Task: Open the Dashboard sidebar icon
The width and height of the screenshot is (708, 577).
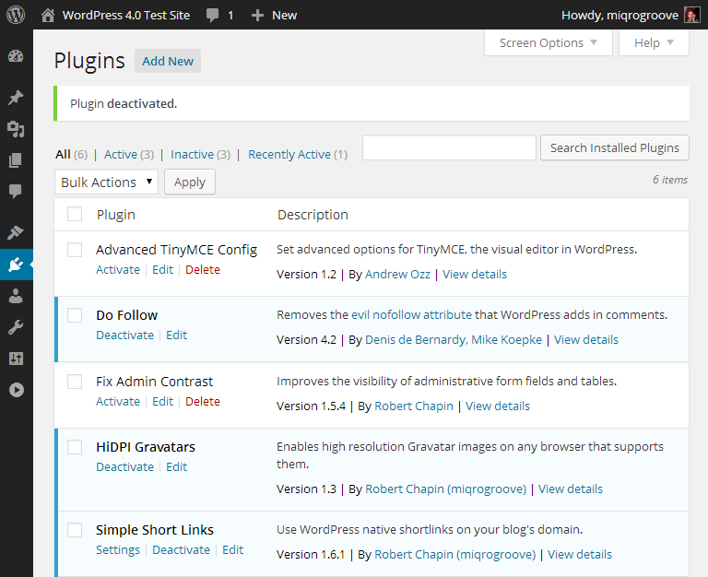Action: [x=16, y=56]
